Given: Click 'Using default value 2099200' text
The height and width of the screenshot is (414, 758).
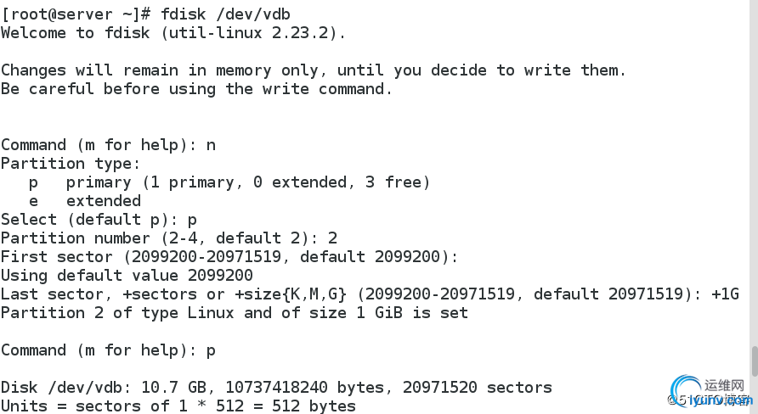Looking at the screenshot, I should tap(127, 276).
